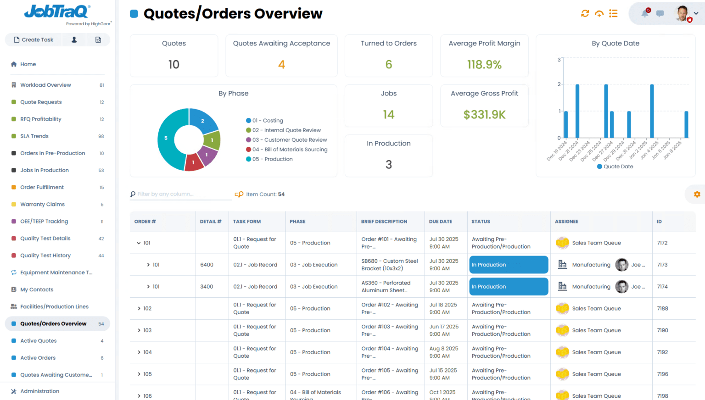This screenshot has height=400, width=705.
Task: Go to Warranty Claims in sidebar
Action: click(42, 205)
